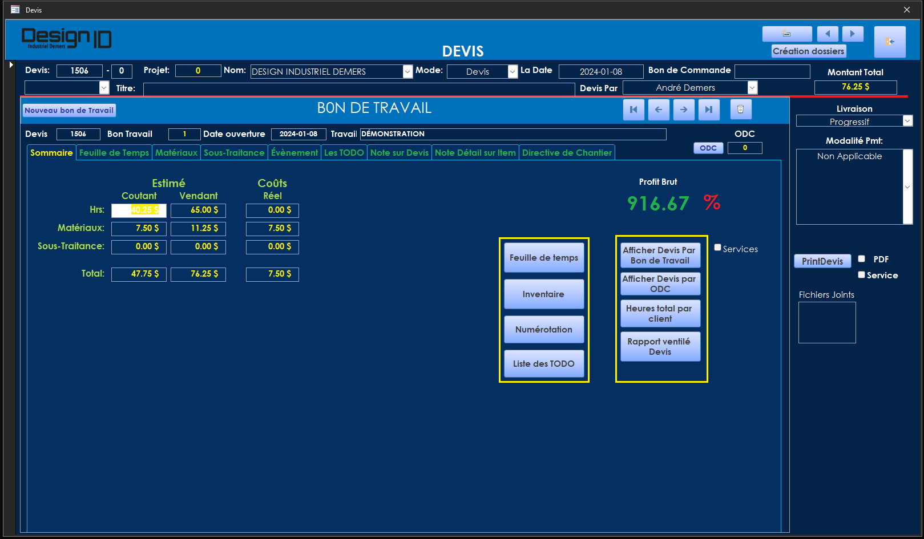Enable the Services checkbox

pos(717,248)
